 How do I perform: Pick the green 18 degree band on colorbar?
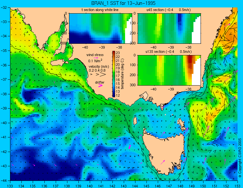click(114, 72)
